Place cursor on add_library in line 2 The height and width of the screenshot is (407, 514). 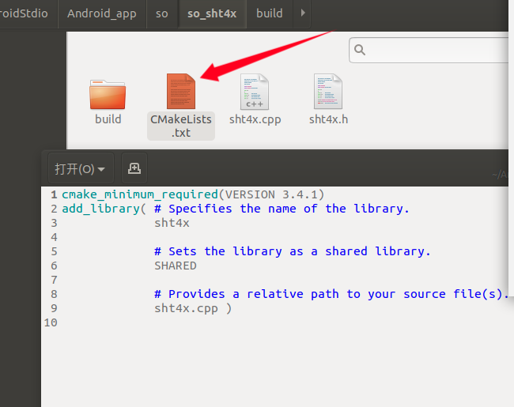pyautogui.click(x=100, y=209)
